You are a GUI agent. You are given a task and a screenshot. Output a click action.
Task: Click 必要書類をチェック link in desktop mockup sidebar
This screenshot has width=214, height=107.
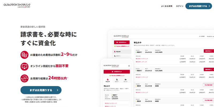click(x=122, y=46)
